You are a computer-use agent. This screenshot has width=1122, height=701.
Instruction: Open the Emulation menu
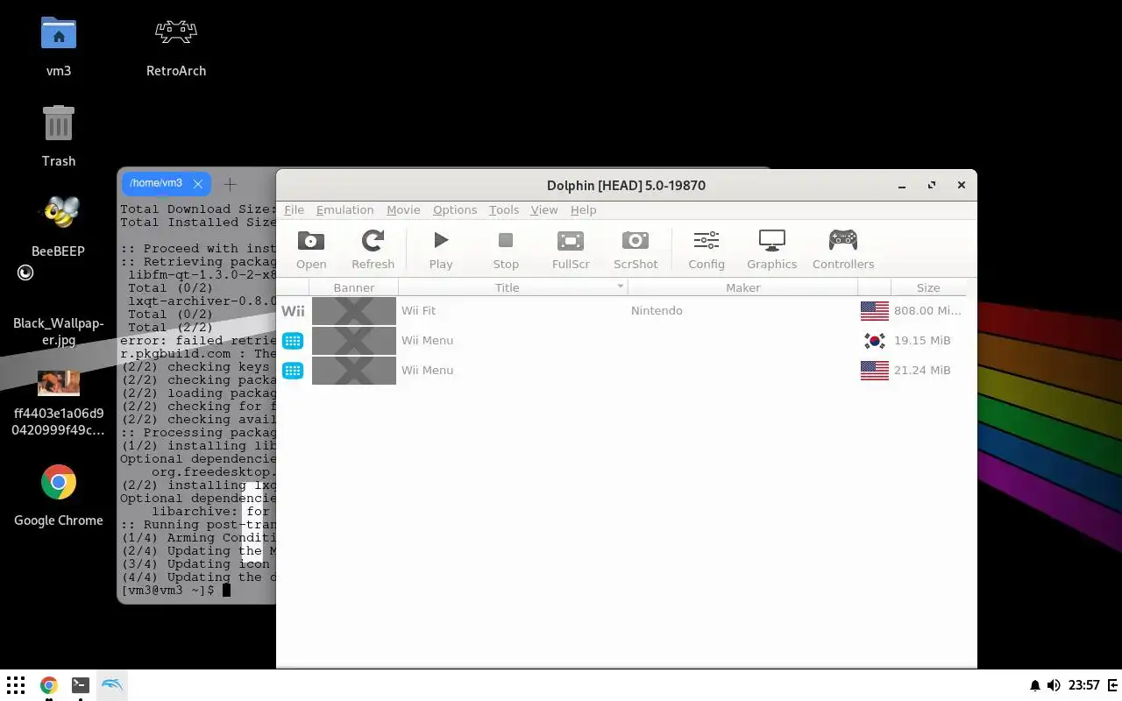point(344,210)
